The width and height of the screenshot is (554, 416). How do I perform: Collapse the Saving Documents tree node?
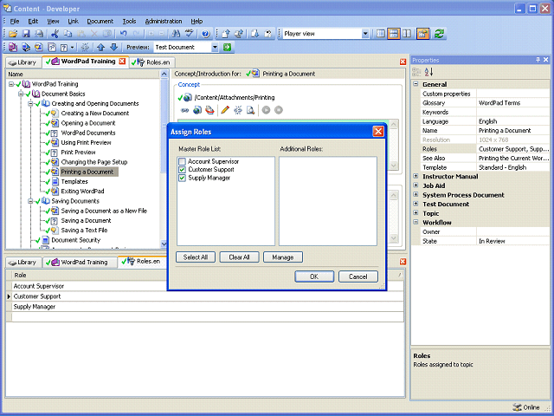point(31,201)
